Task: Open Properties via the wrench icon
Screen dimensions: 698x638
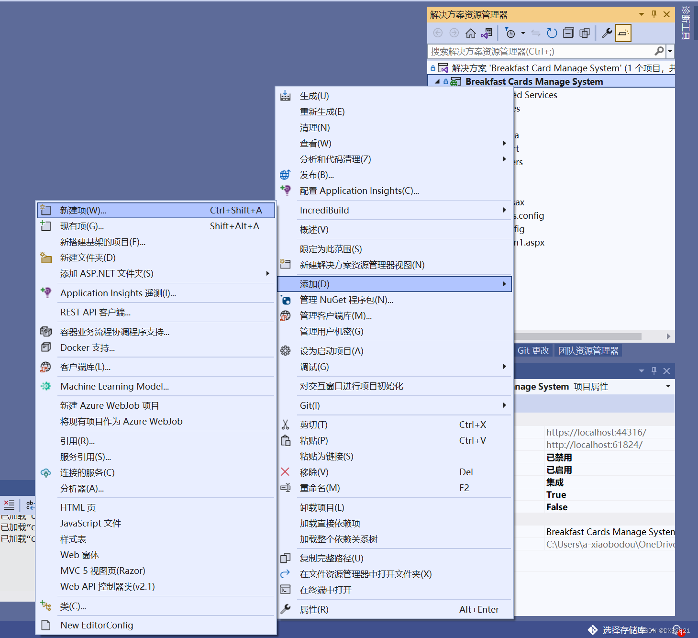Action: (x=606, y=33)
